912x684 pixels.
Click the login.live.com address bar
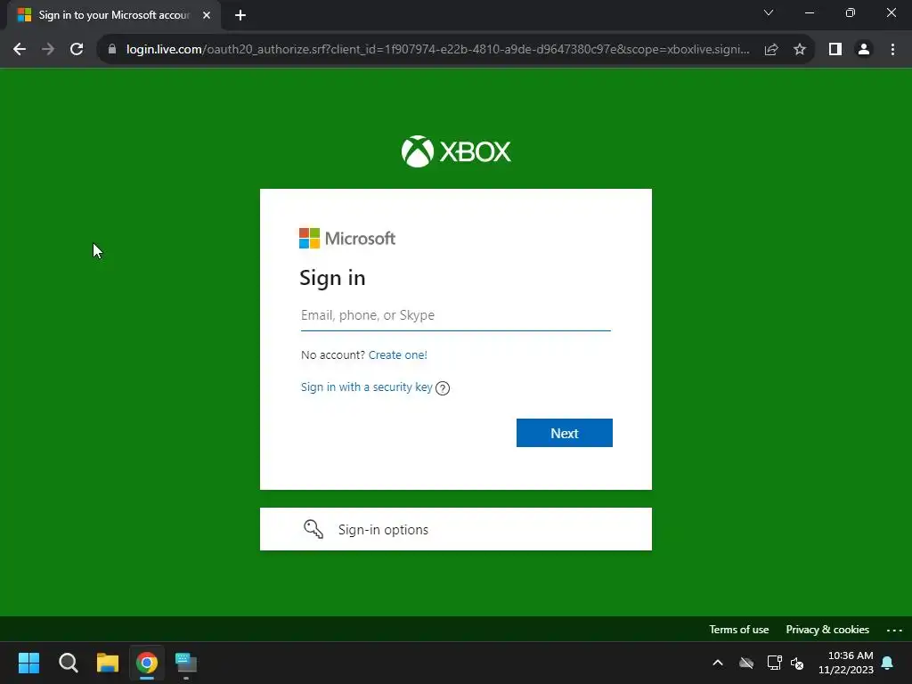[437, 50]
